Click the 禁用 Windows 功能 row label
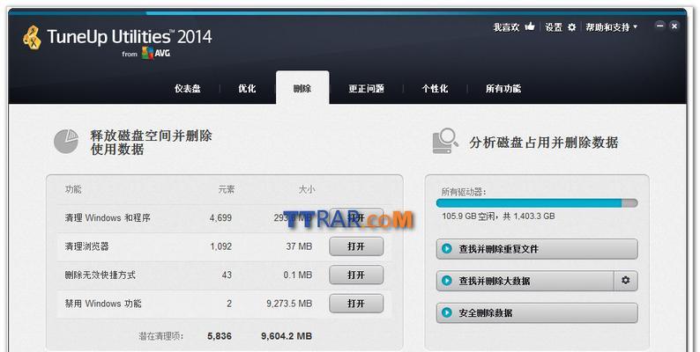700x352 pixels. [103, 304]
